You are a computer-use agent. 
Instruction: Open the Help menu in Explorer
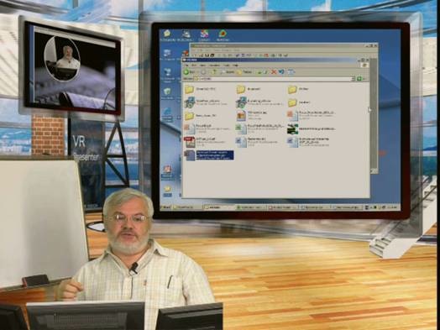coord(236,65)
